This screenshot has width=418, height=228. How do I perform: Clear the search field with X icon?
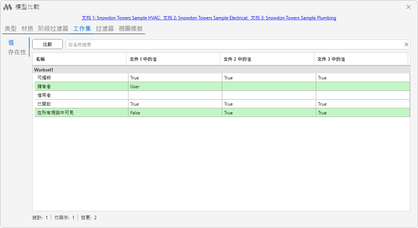(406, 44)
